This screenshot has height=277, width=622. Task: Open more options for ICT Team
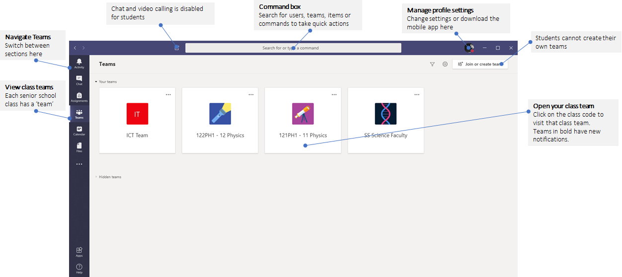(x=168, y=94)
